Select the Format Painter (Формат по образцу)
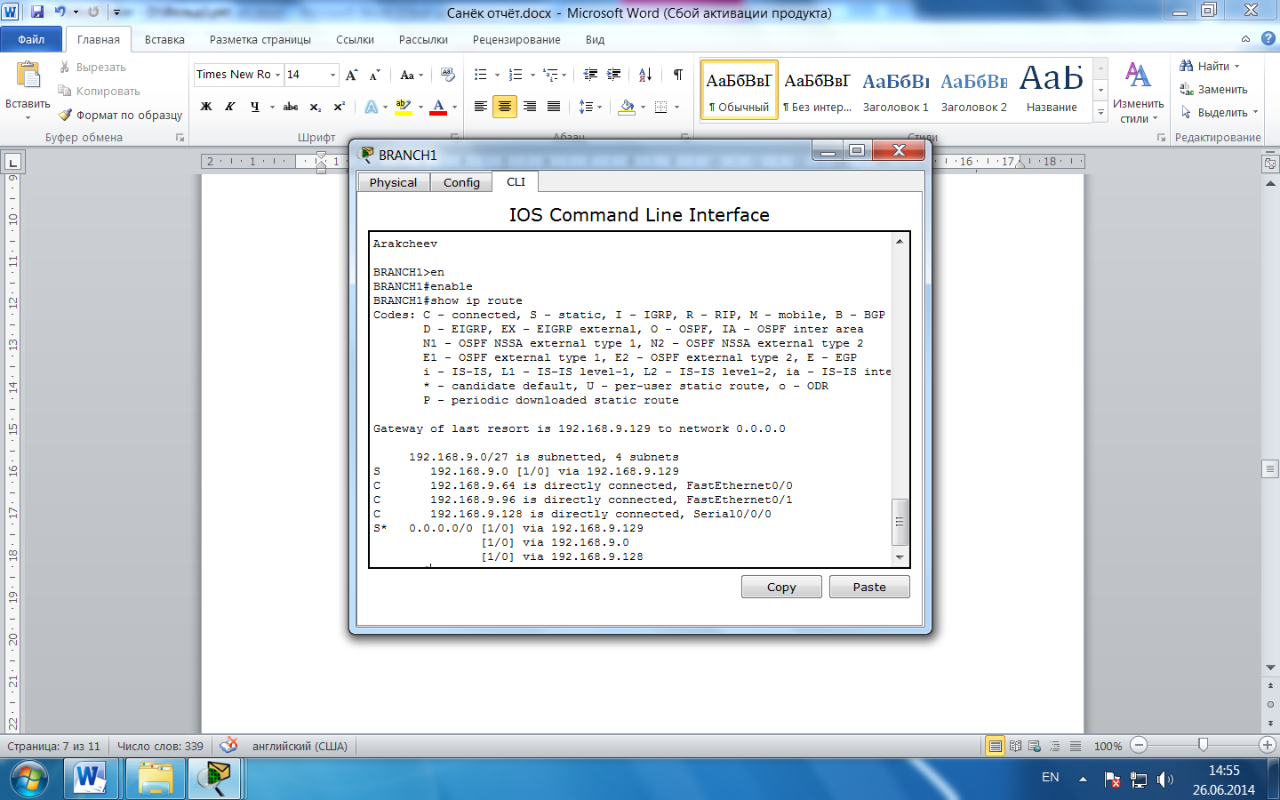 point(120,115)
